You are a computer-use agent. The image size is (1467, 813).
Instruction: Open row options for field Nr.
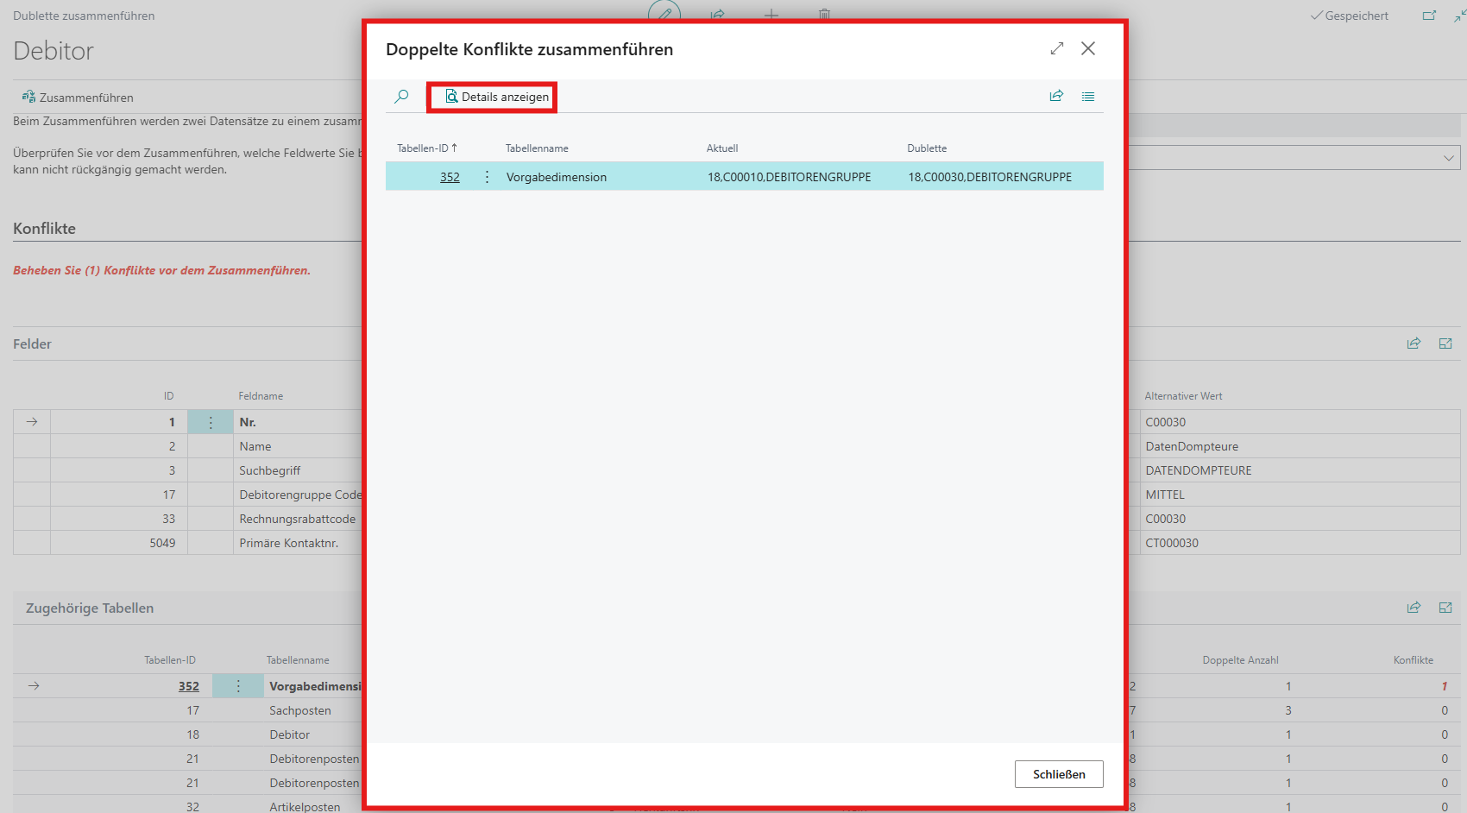pyautogui.click(x=211, y=422)
